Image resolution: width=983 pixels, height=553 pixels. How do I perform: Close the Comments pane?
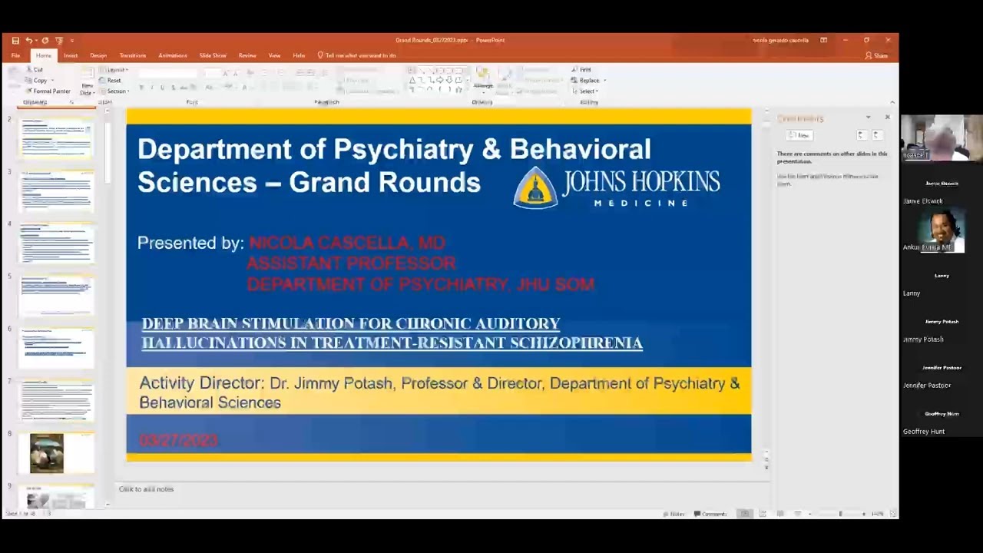[x=887, y=118]
